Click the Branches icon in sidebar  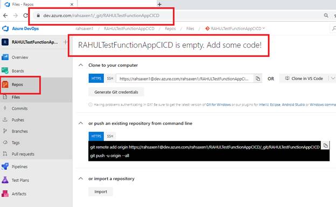(5, 131)
